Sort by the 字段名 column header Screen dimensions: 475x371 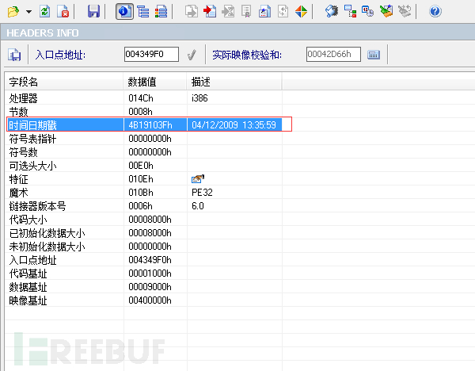(x=64, y=82)
